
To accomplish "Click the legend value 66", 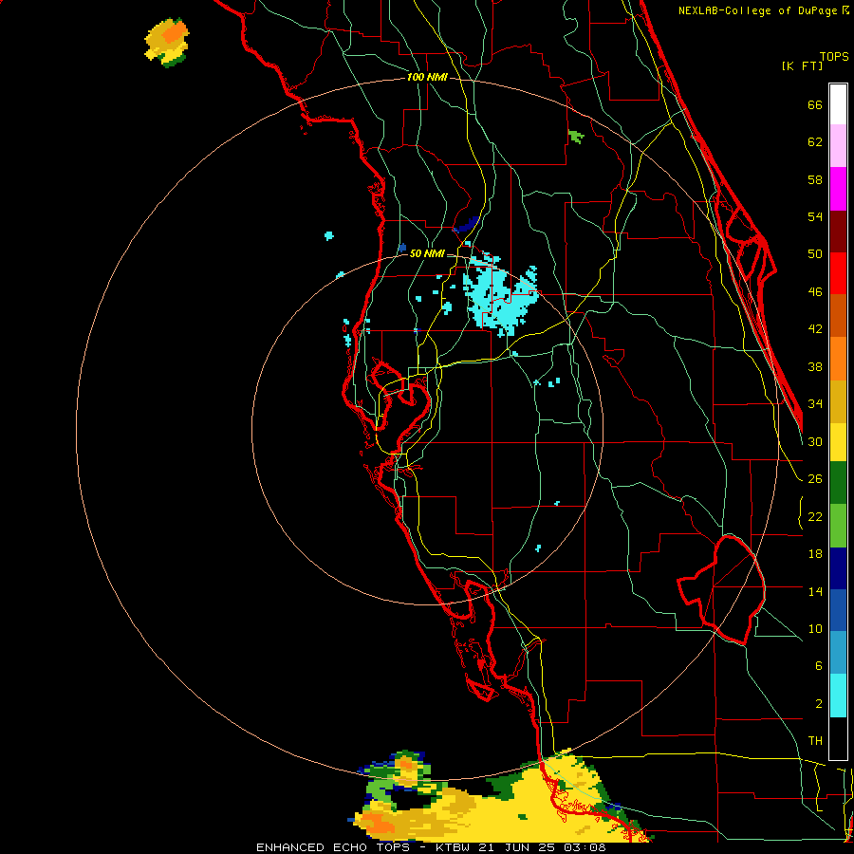I will tap(815, 104).
